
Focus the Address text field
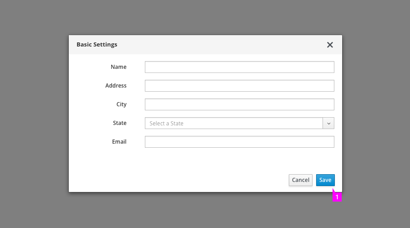(240, 86)
